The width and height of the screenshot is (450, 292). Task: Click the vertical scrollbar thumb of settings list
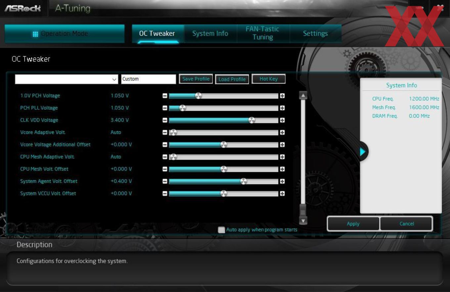303,210
